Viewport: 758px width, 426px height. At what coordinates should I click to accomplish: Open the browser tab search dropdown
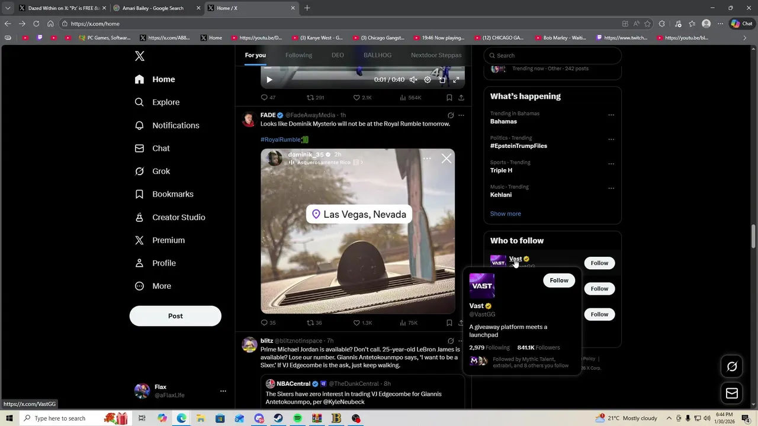tap(8, 8)
